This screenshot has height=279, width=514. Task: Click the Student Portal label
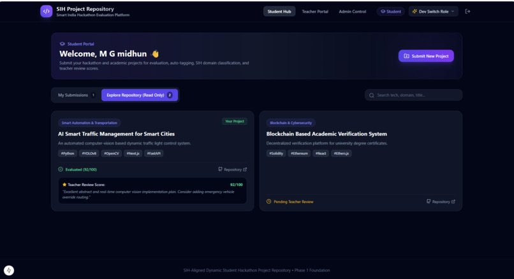pos(80,44)
